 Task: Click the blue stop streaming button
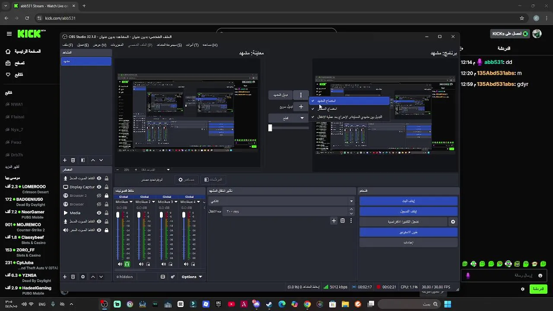click(x=408, y=201)
